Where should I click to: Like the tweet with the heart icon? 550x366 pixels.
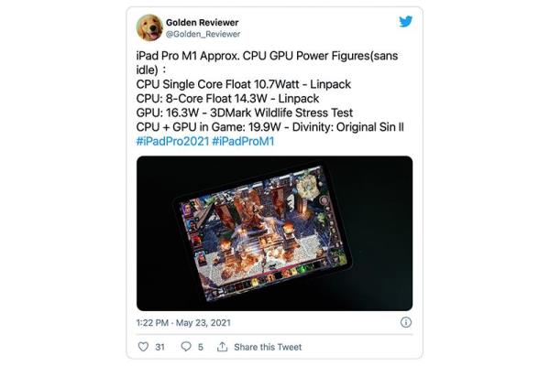(x=143, y=347)
